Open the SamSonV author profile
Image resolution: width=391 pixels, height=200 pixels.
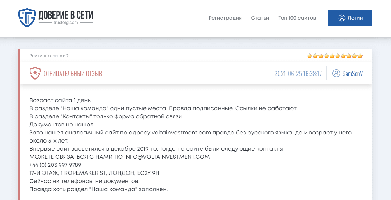coord(352,74)
